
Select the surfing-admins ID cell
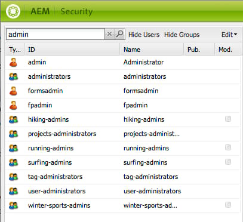click(50, 162)
